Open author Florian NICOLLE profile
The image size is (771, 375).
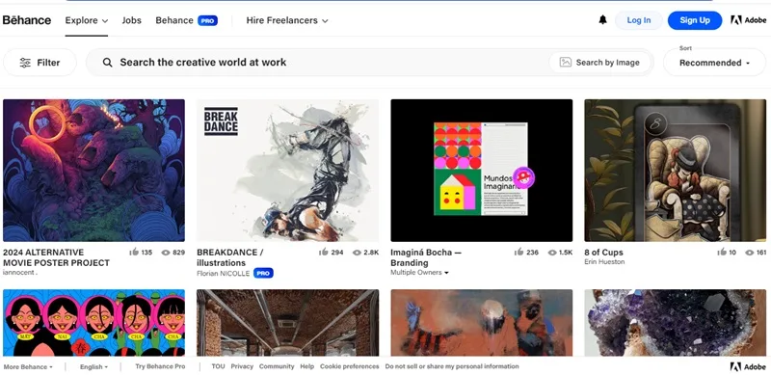pyautogui.click(x=223, y=273)
